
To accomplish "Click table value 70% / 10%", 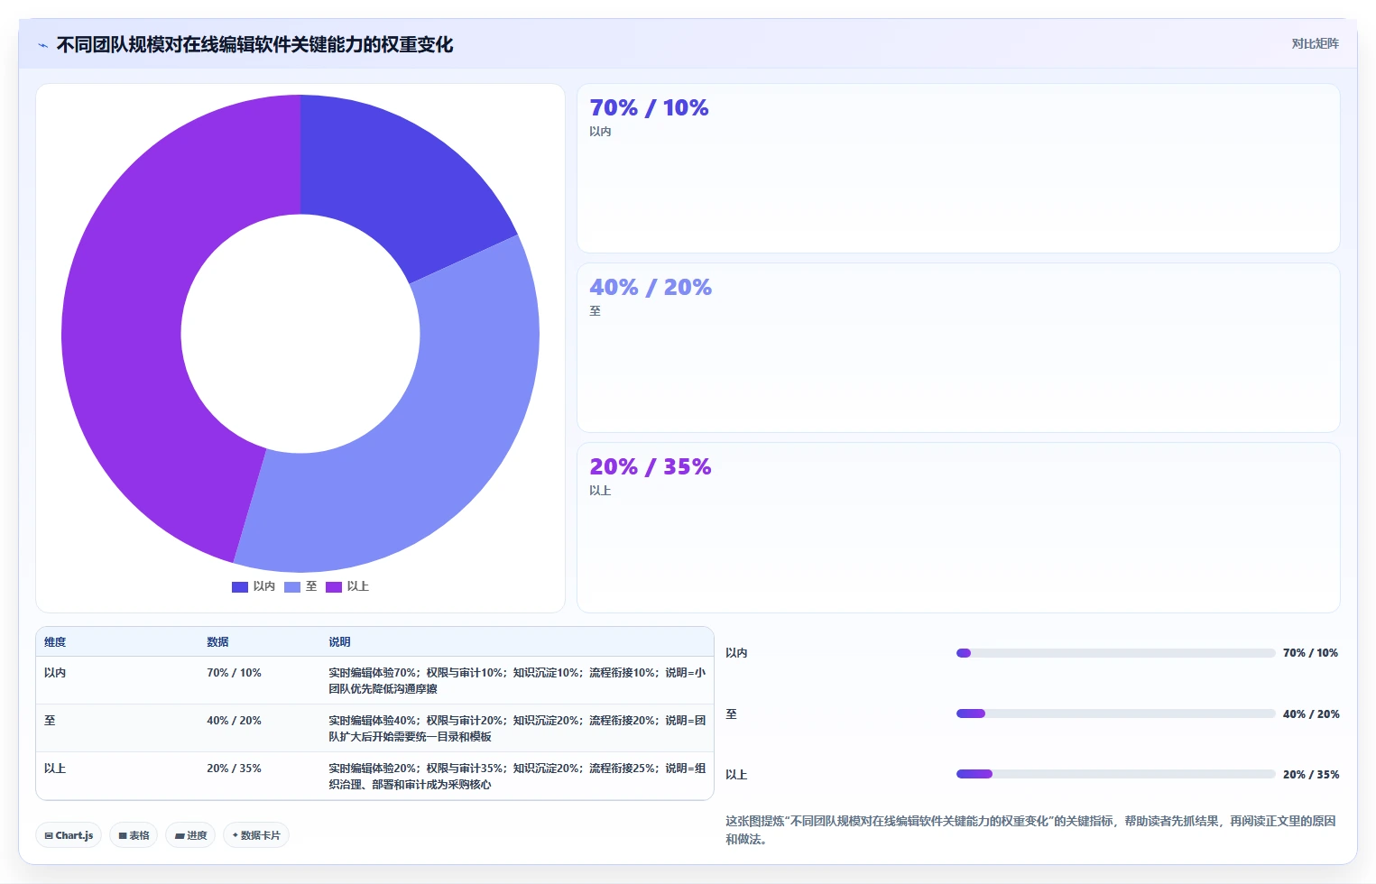I will pos(234,673).
